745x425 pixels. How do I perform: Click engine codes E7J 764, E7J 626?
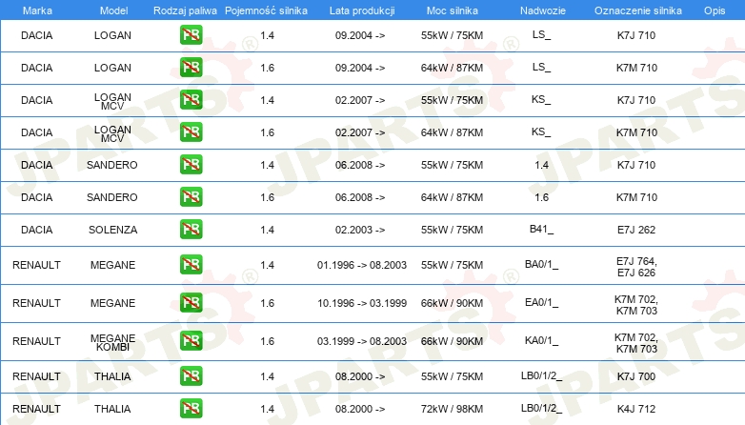tap(636, 267)
